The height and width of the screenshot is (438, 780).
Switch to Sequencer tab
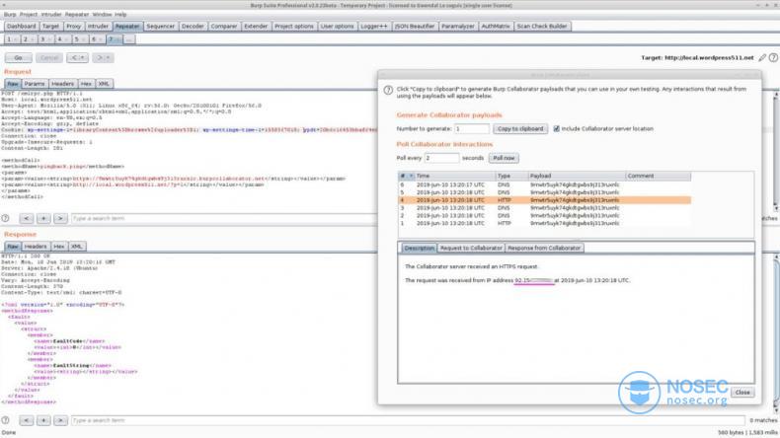[161, 26]
